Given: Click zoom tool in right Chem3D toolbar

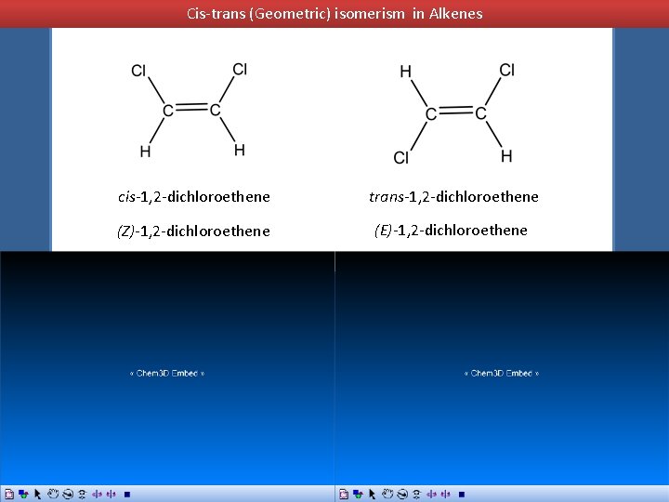Looking at the screenshot, I should [416, 494].
